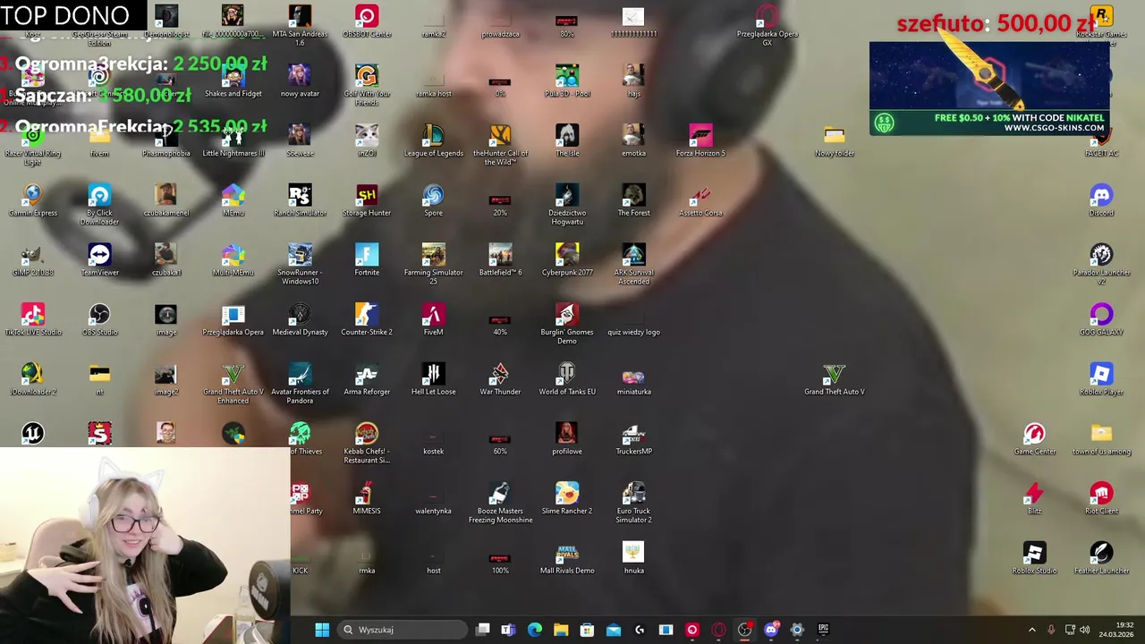Select the Arma Reforger icon
1145x644 pixels.
(367, 379)
